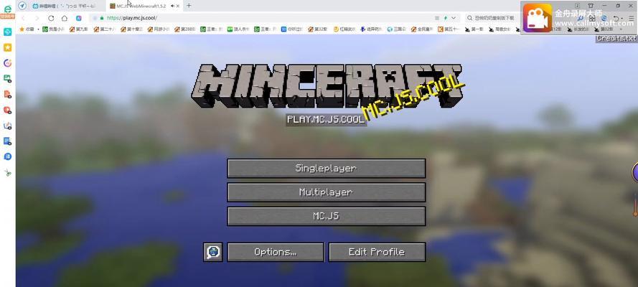Open the 红瞳灰烬 bookmark

pyautogui.click(x=344, y=29)
